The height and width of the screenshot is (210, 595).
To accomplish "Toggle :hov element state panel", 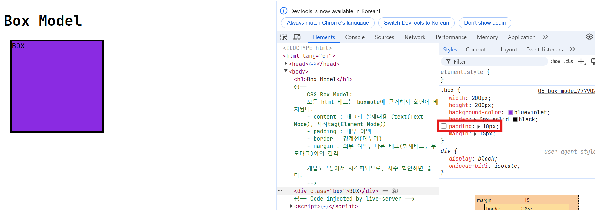I will pyautogui.click(x=555, y=61).
